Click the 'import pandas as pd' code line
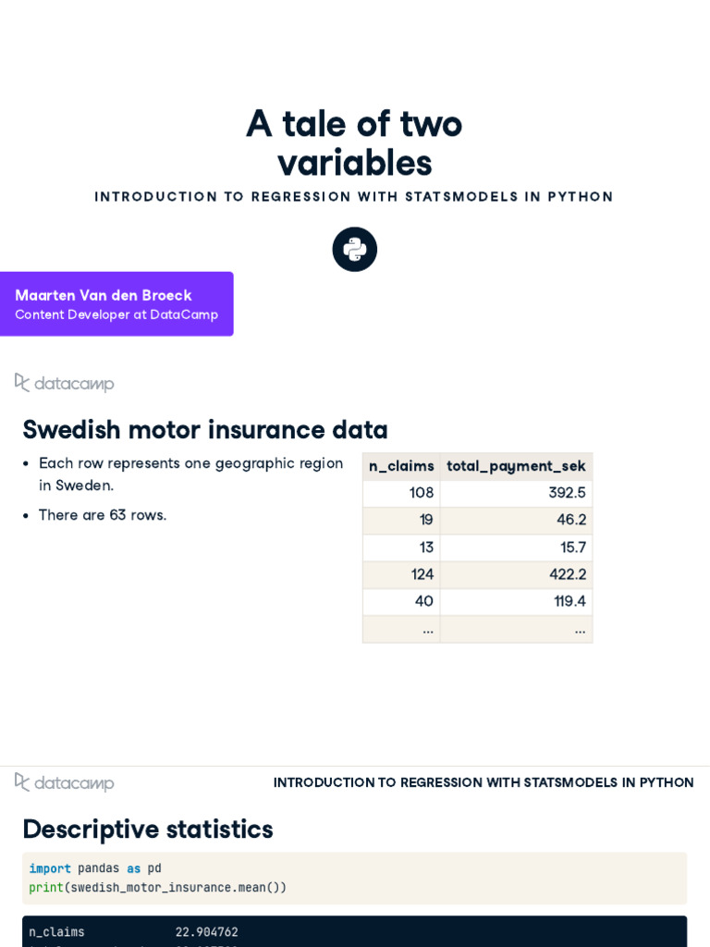 point(95,868)
